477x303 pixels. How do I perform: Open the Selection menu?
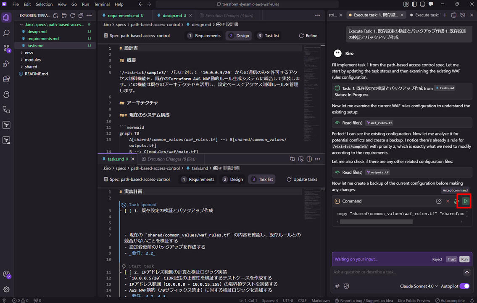tap(44, 4)
